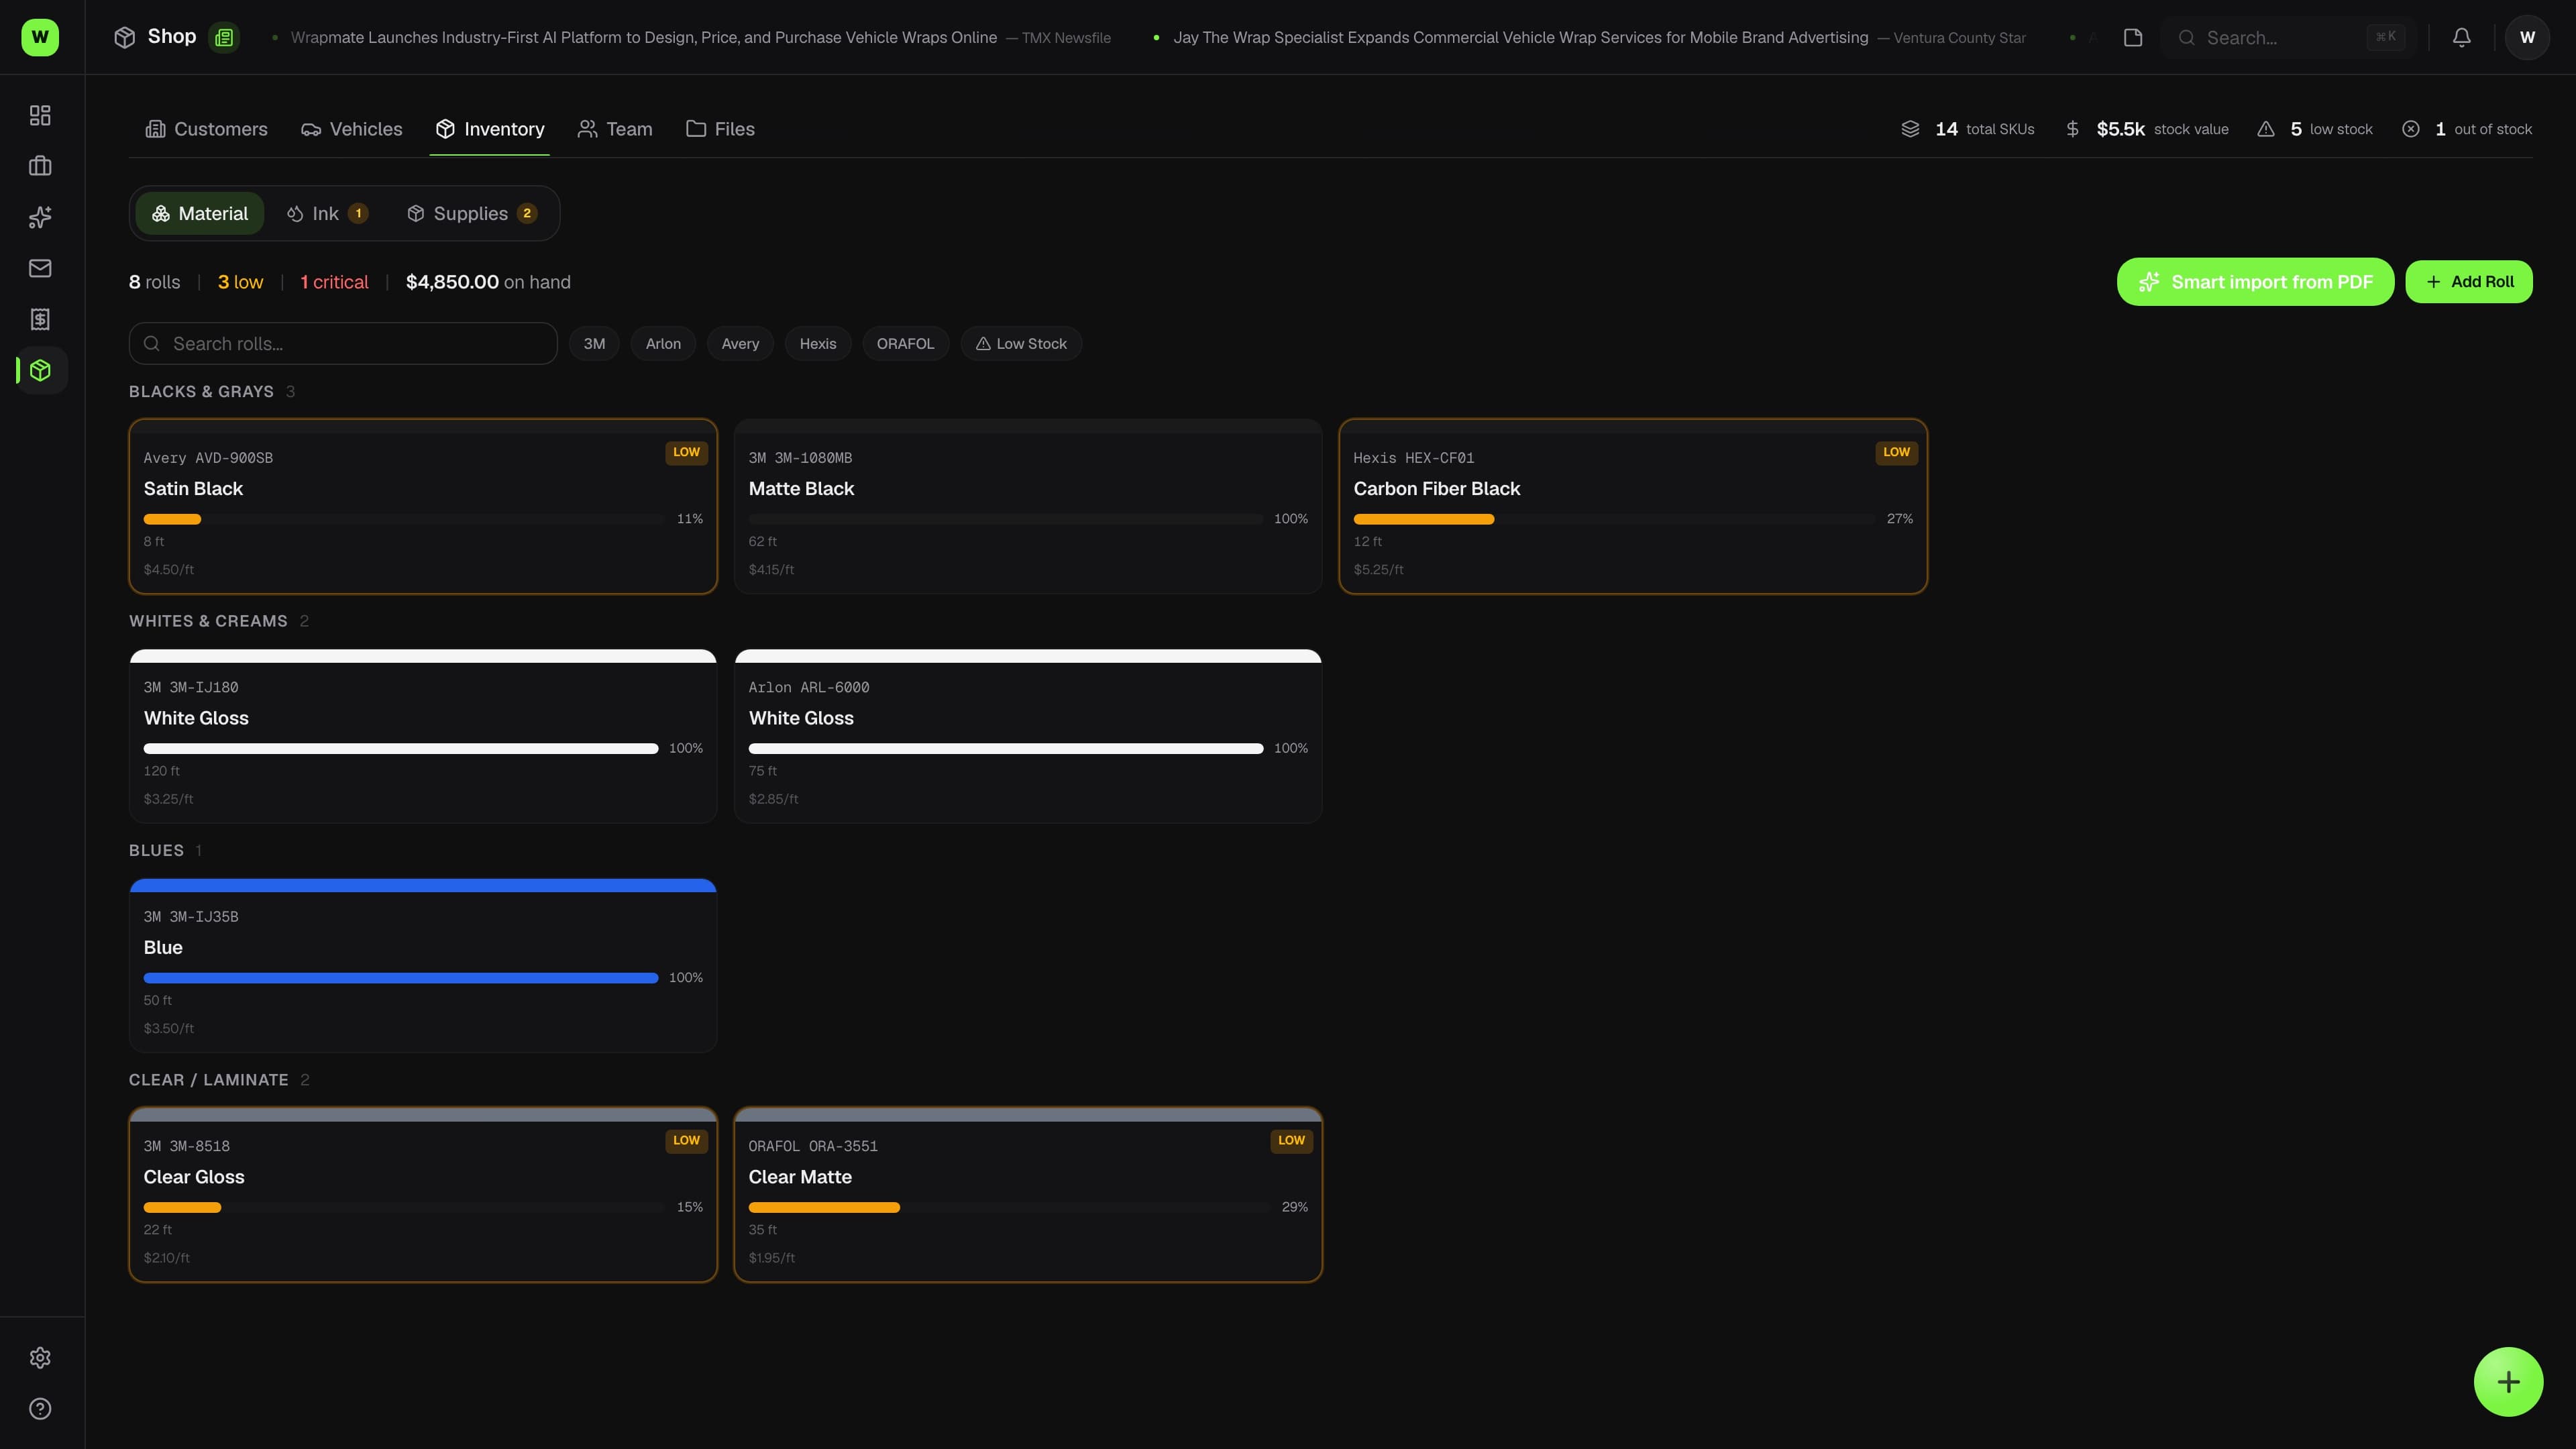Click the floating green plus button
Image resolution: width=2576 pixels, height=1449 pixels.
(x=2508, y=1382)
